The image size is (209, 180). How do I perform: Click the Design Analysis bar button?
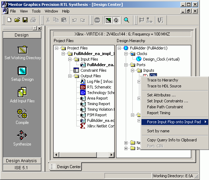[x=22, y=161]
